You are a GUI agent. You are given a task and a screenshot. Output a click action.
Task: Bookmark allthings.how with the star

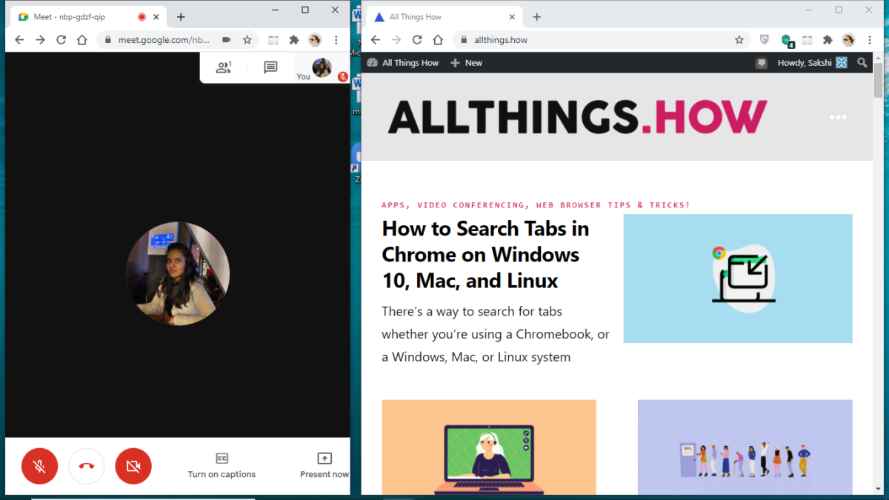coord(739,40)
